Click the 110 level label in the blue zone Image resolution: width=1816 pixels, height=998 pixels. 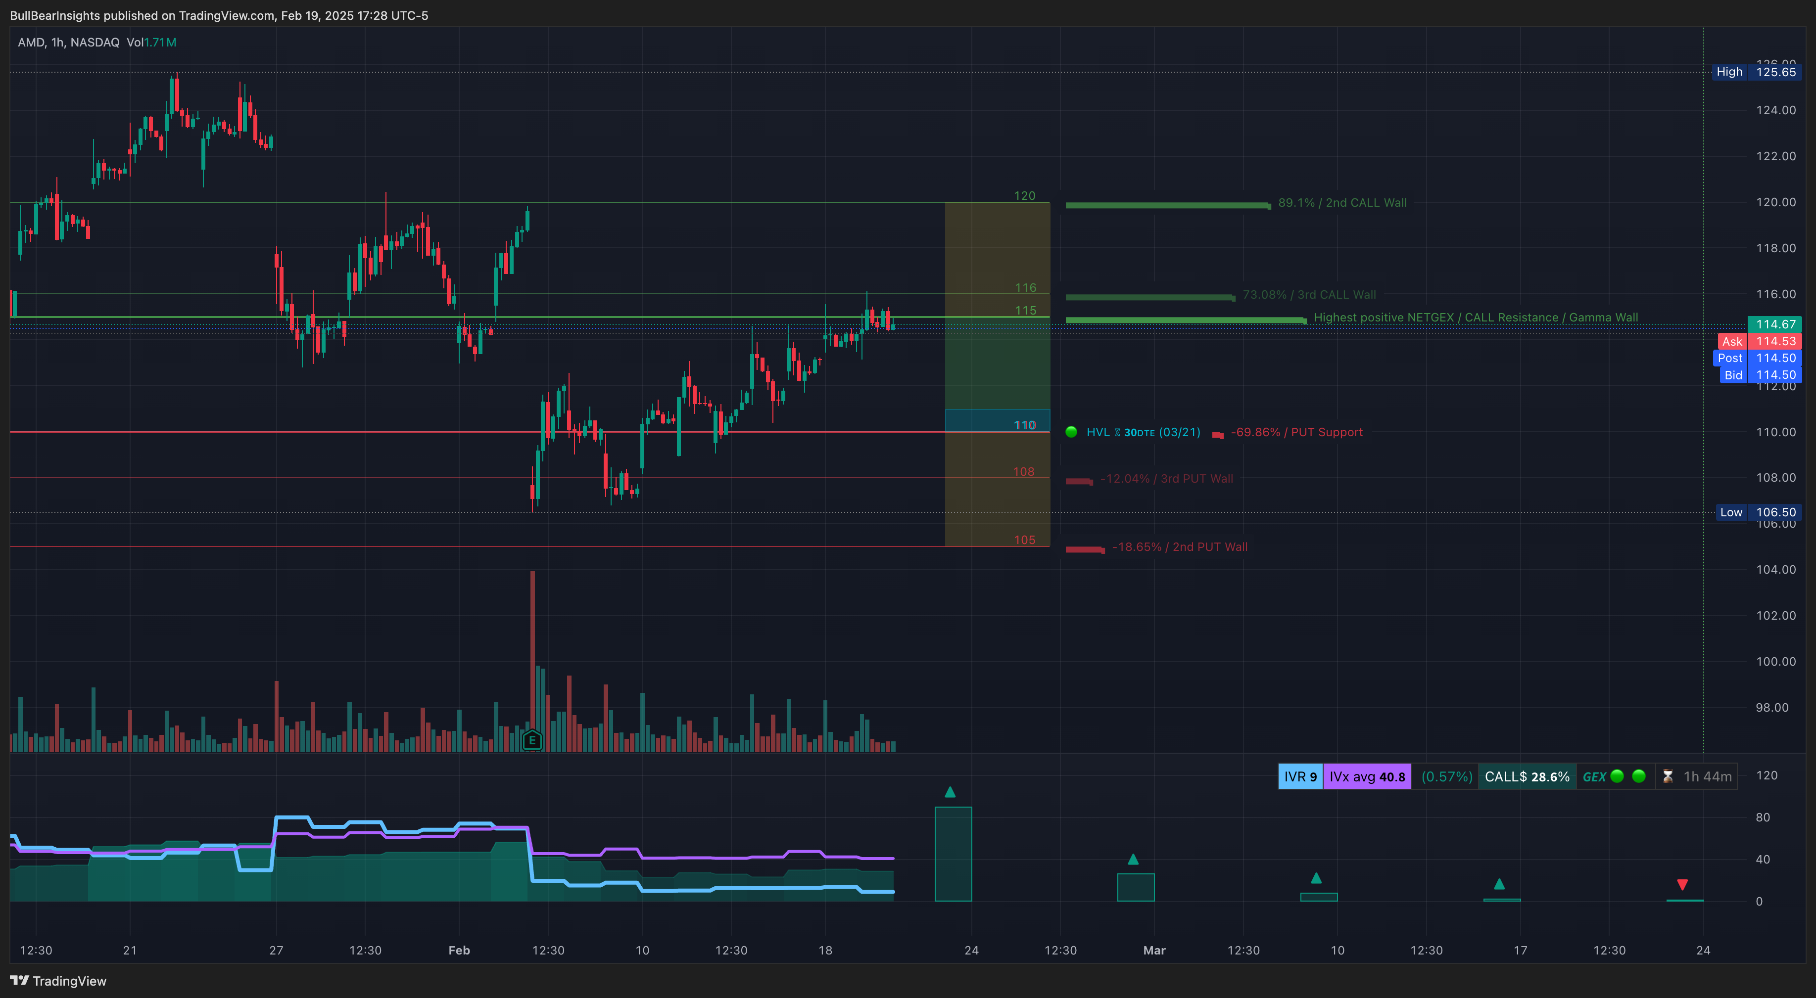tap(1024, 425)
